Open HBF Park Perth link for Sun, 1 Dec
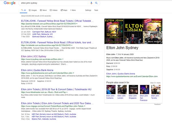Image resolution: width=172 pixels, height=123 pixels. point(54,116)
